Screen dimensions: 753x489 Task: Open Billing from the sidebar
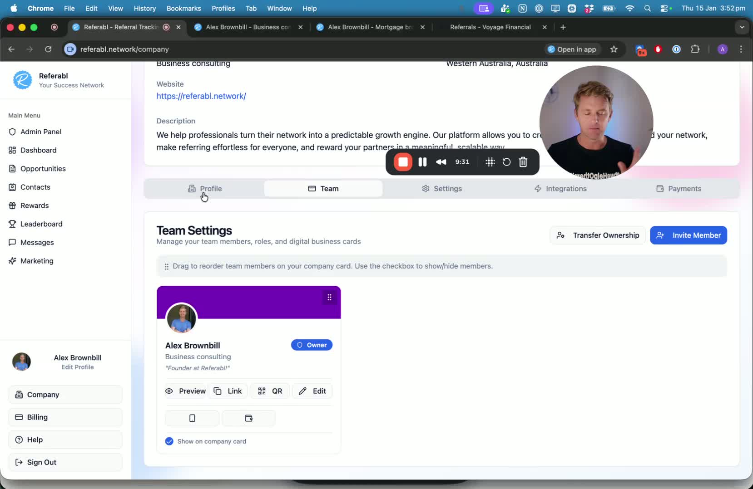coord(65,417)
